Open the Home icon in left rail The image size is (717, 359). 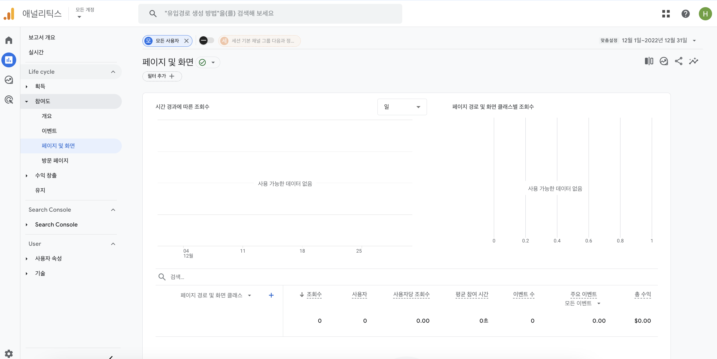(x=9, y=40)
